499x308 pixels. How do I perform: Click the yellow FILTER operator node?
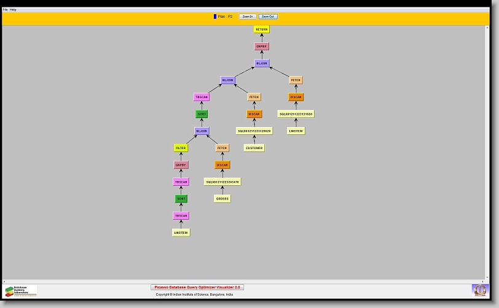(x=181, y=148)
